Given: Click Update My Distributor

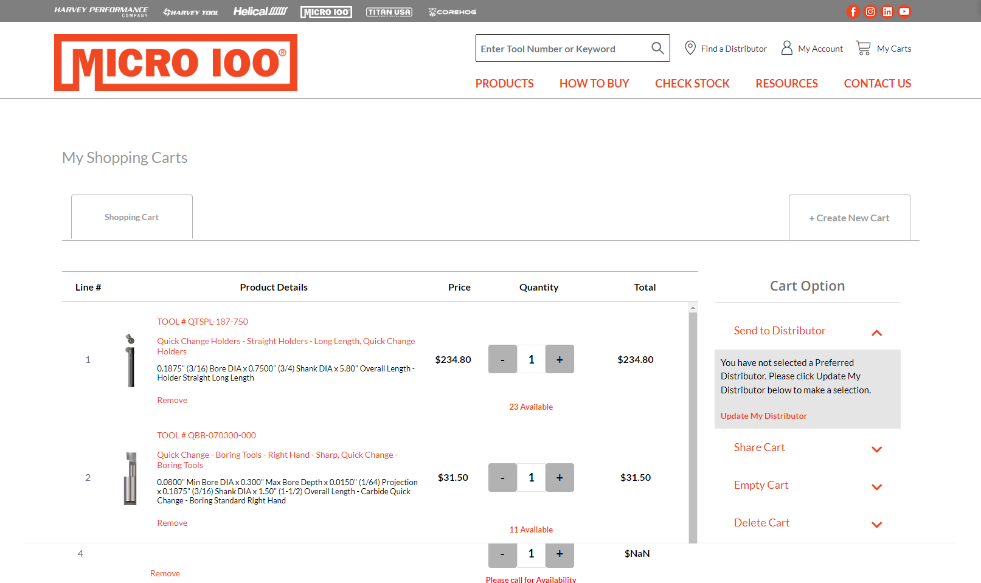Looking at the screenshot, I should (x=763, y=416).
